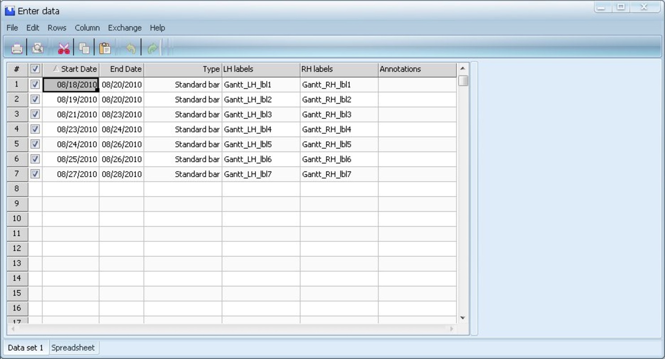665x359 pixels.
Task: Click the Redo arrow icon
Action: [x=152, y=48]
